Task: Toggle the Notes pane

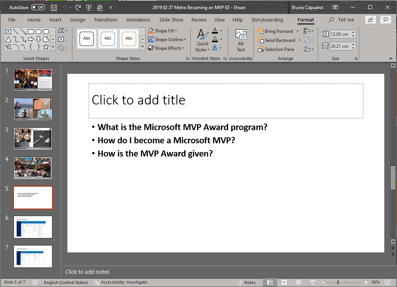Action: (248, 282)
